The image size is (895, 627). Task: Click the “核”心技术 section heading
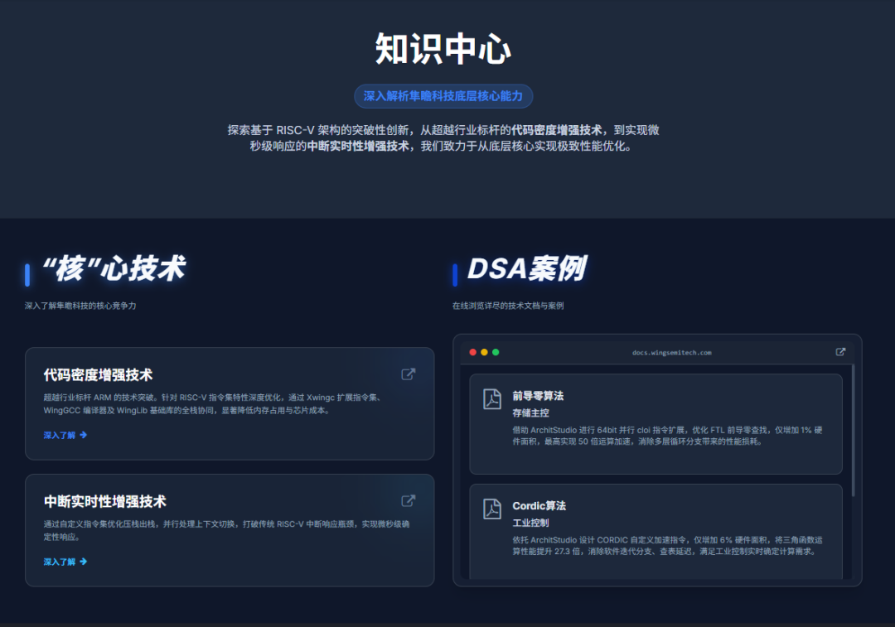coord(114,268)
